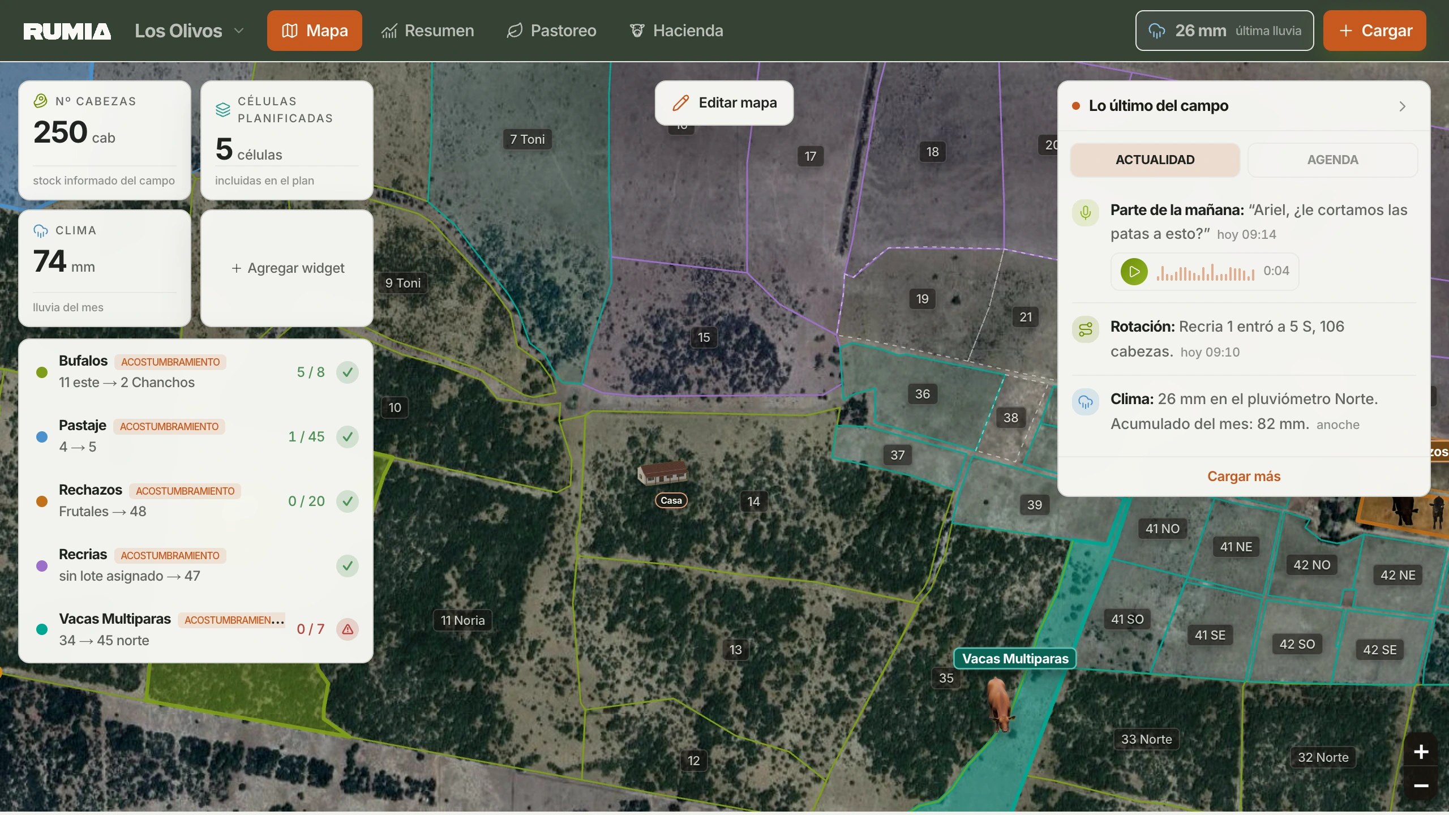Select paddock label 7 Toni

coord(527,139)
